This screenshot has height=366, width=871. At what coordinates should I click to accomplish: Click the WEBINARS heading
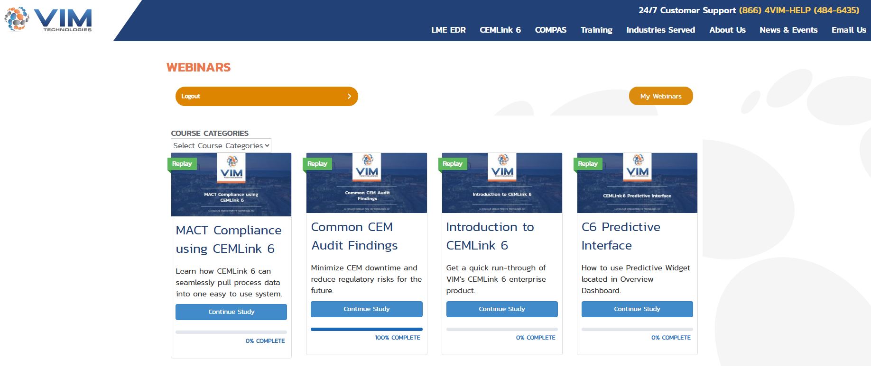[x=198, y=67]
